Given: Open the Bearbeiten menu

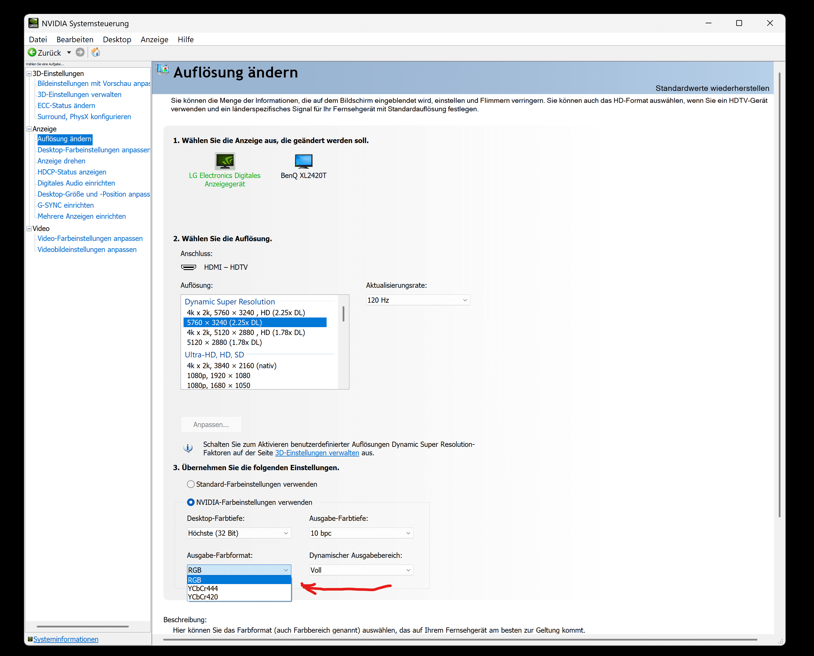Looking at the screenshot, I should (75, 40).
